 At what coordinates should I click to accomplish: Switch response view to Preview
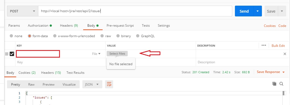[48, 84]
